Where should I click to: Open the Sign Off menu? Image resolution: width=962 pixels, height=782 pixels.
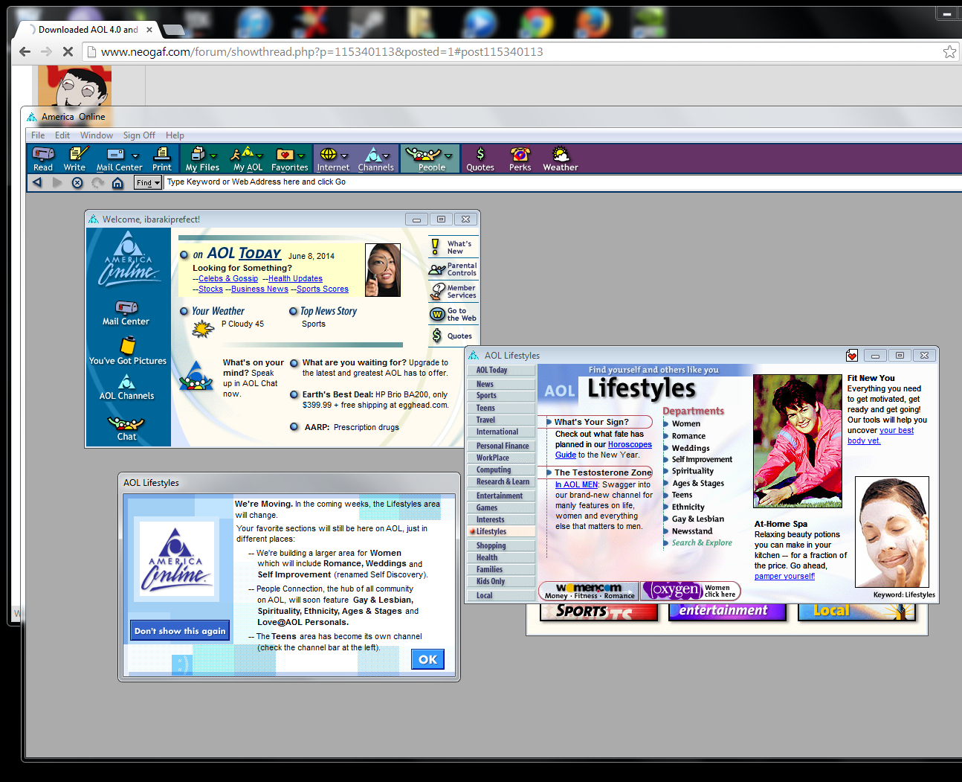click(139, 135)
